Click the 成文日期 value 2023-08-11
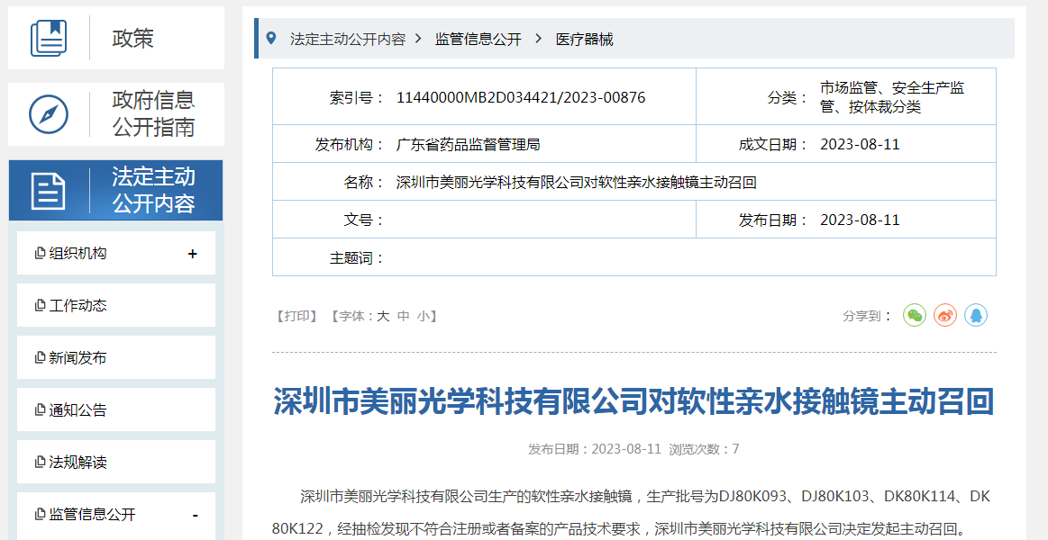Screen dimensions: 1048x540 pos(861,144)
